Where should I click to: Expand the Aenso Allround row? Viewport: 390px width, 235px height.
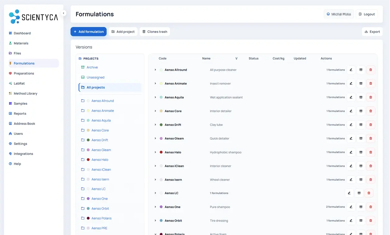pyautogui.click(x=155, y=70)
